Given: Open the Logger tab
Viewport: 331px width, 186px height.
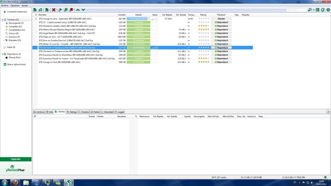Looking at the screenshot, I should pyautogui.click(x=120, y=112).
